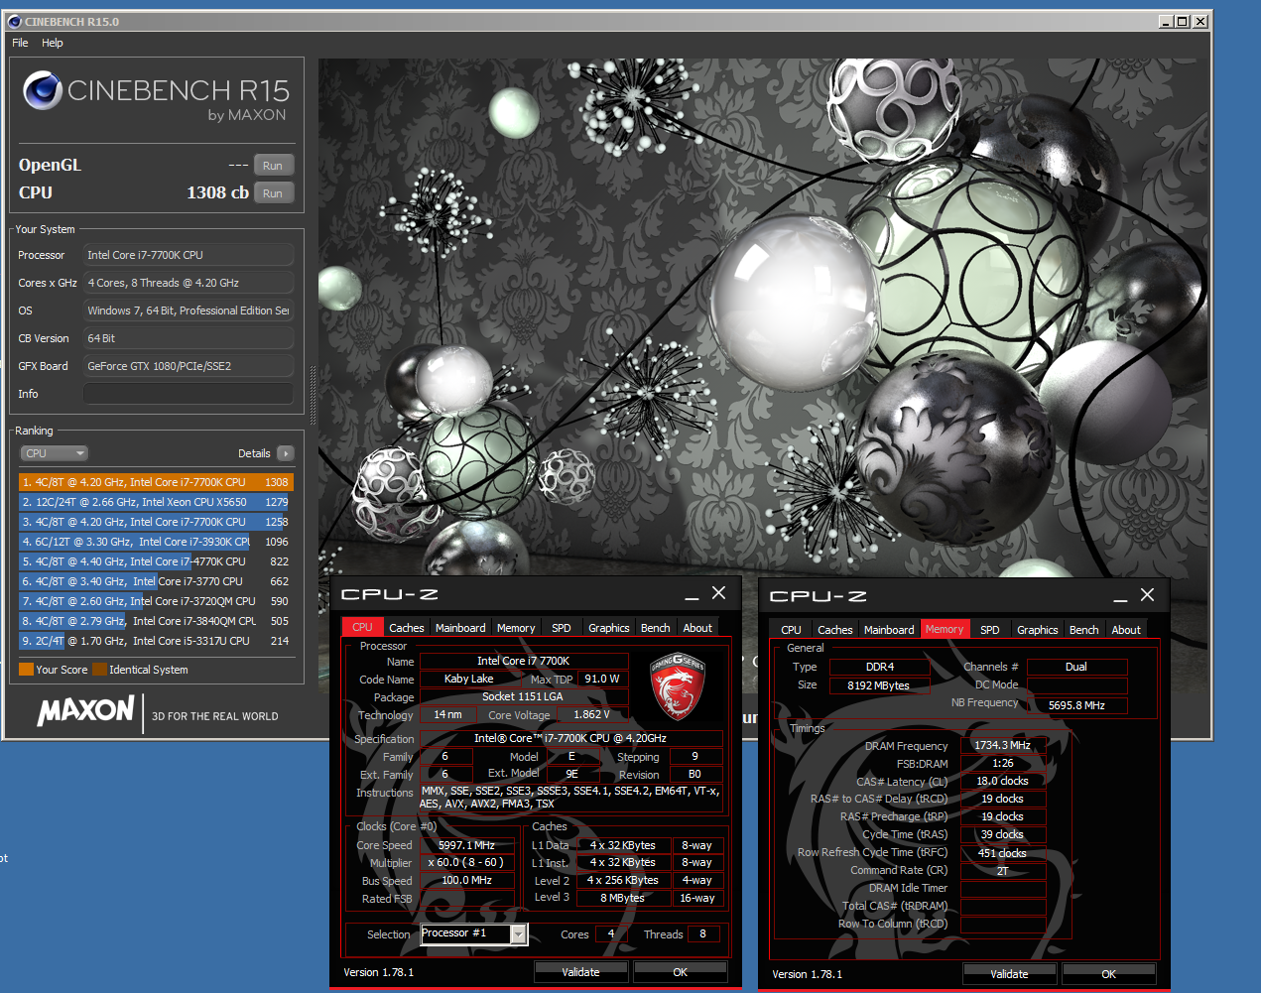
Task: Click the orange Your Score legend swatch
Action: point(26,670)
